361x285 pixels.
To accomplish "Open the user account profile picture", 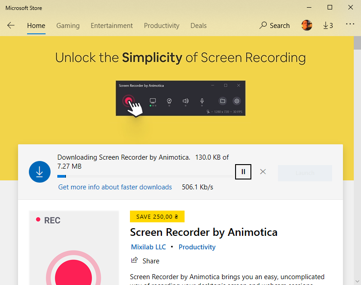I will (307, 25).
